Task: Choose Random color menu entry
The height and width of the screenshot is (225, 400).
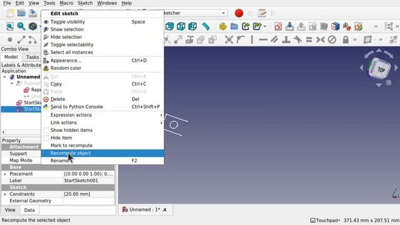Action: point(102,68)
